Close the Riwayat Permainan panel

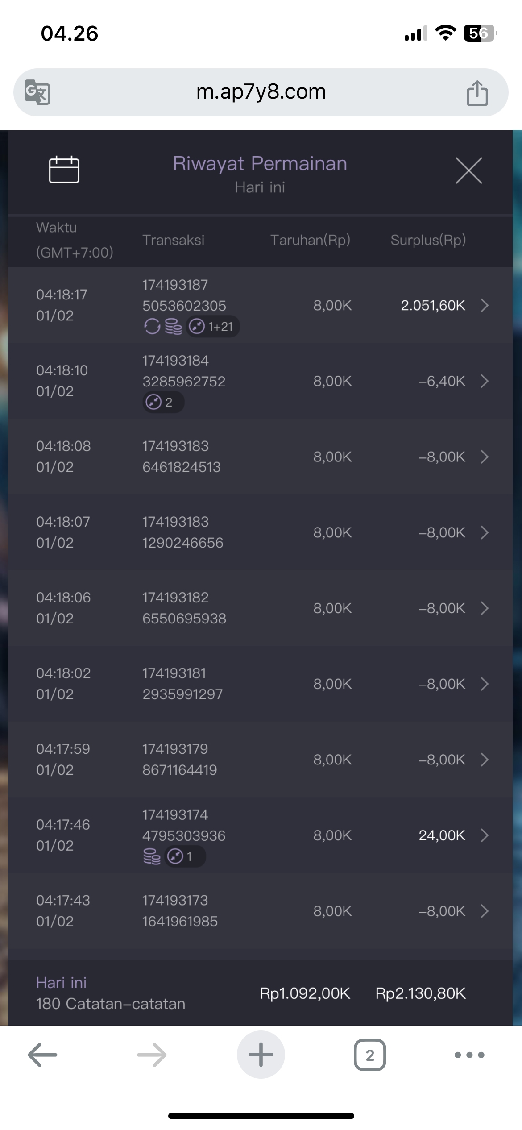(x=468, y=170)
